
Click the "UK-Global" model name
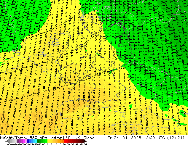click(85, 138)
